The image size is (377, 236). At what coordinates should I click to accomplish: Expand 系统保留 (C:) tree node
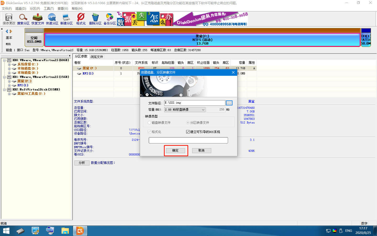9,65
